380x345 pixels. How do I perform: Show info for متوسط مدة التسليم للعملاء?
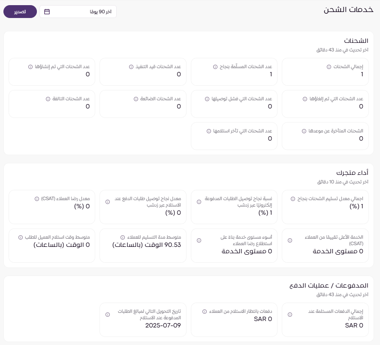point(123,237)
